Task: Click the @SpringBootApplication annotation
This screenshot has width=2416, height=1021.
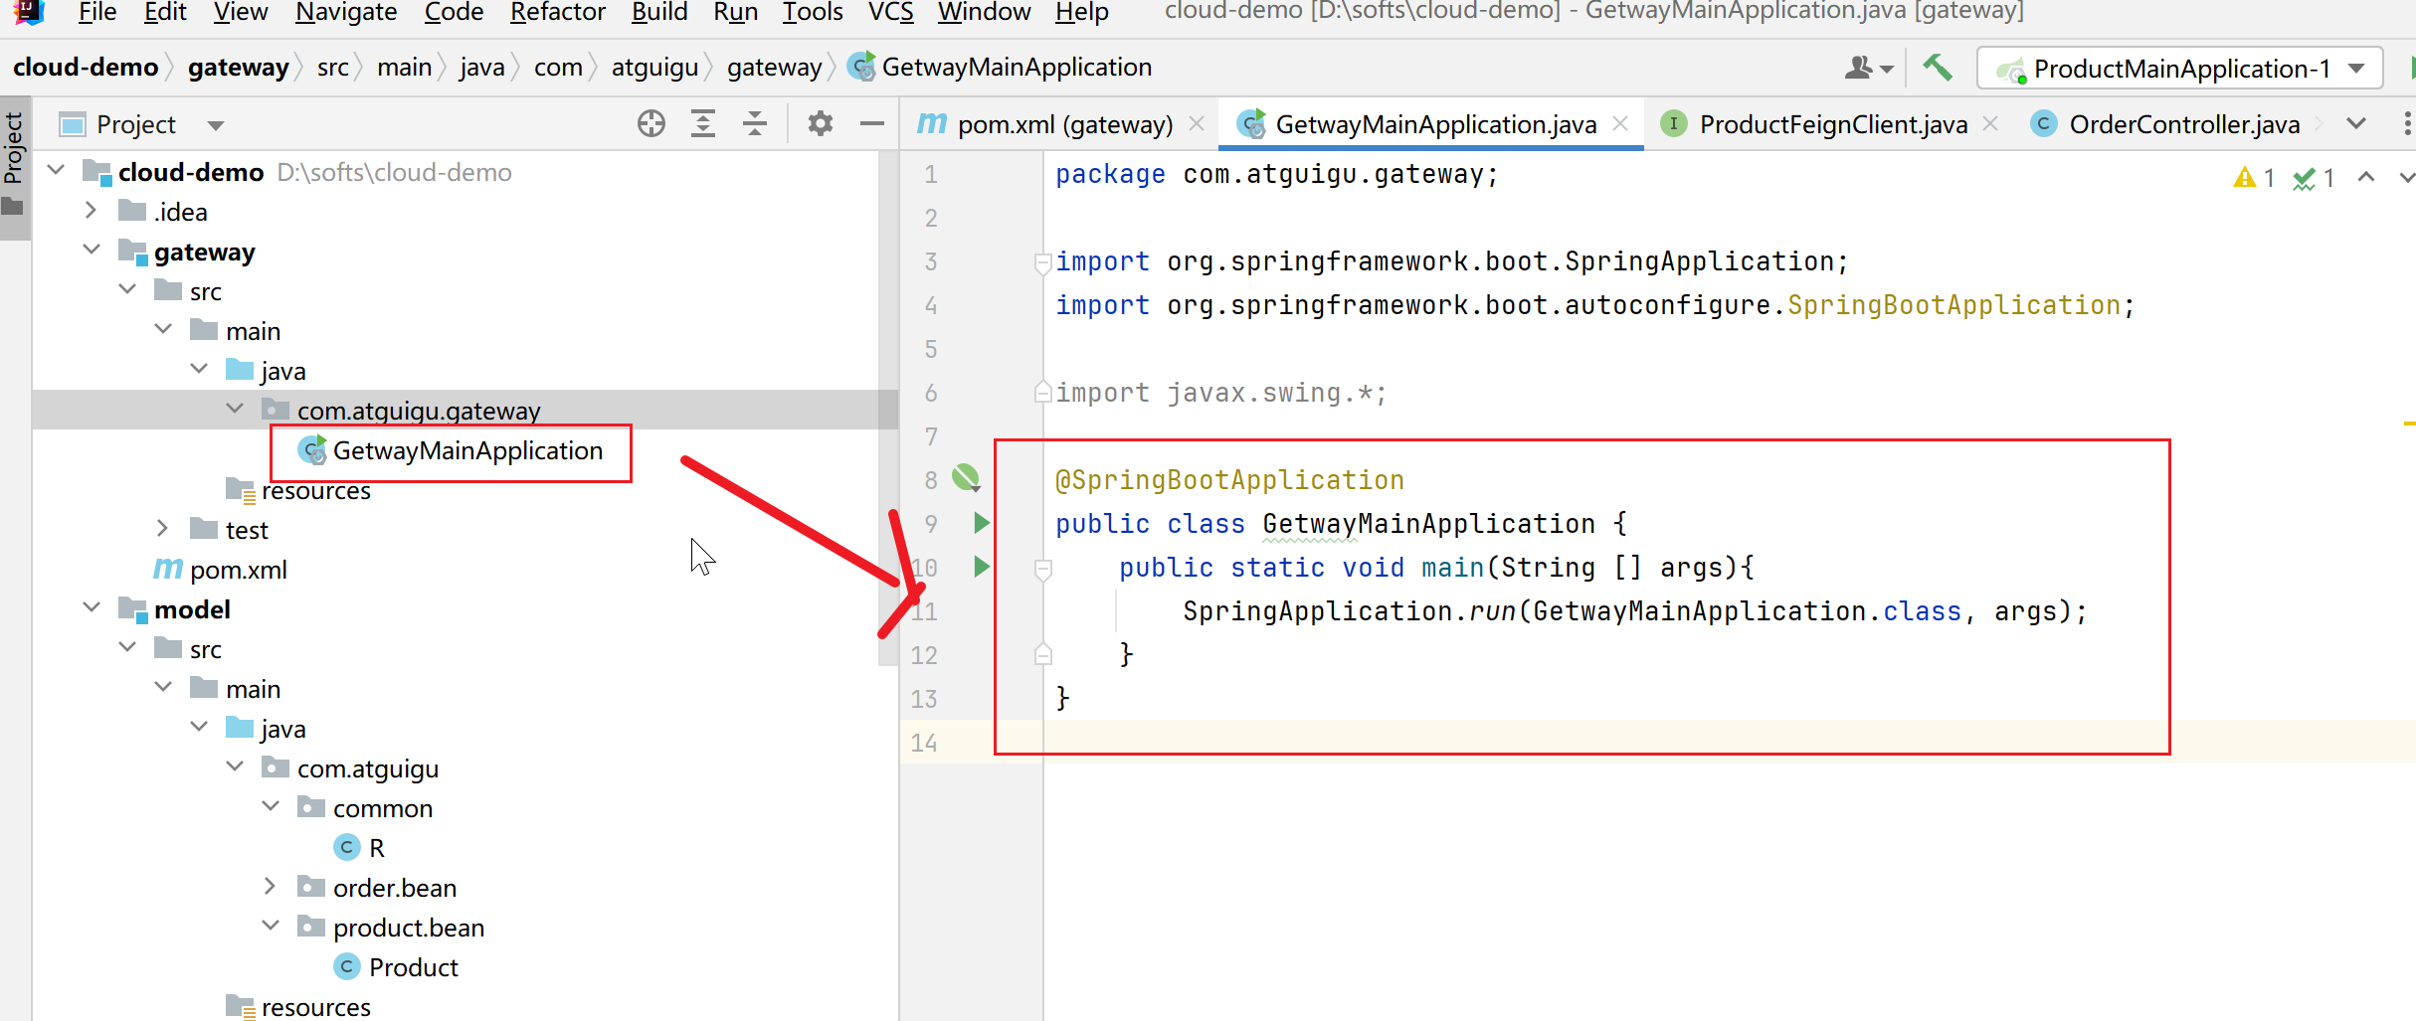Action: tap(1229, 480)
